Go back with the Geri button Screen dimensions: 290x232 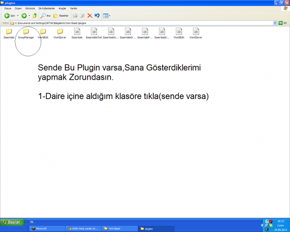click(9, 16)
